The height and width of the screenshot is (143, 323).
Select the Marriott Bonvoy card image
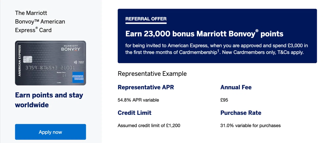click(50, 63)
